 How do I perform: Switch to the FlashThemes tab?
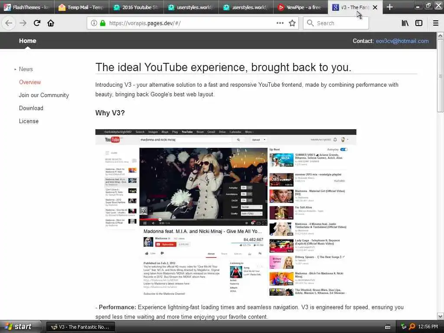27,7
